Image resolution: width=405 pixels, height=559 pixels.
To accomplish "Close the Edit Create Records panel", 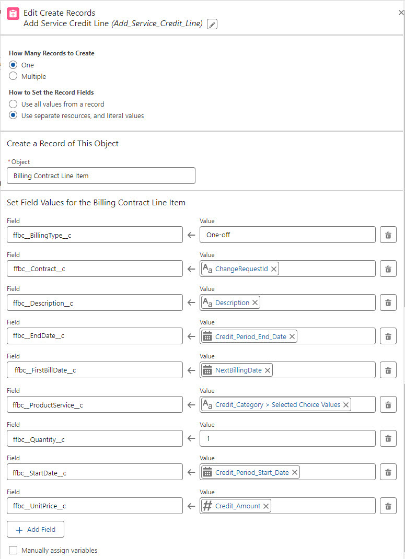I will (401, 13).
